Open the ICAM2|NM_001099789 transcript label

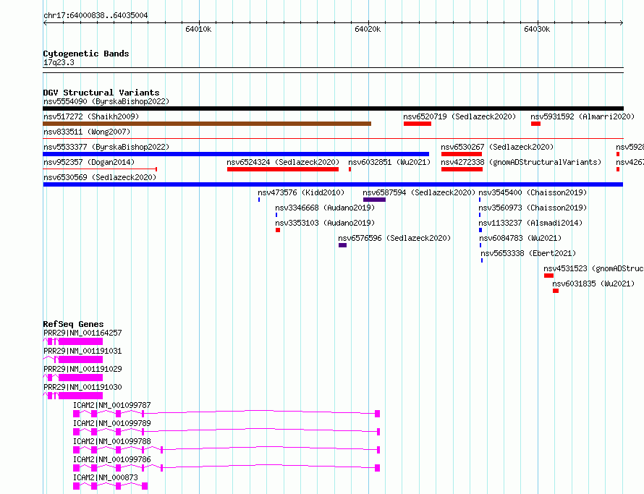112,423
